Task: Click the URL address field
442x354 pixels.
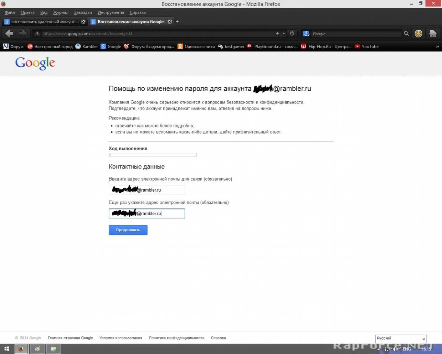Action: click(157, 34)
